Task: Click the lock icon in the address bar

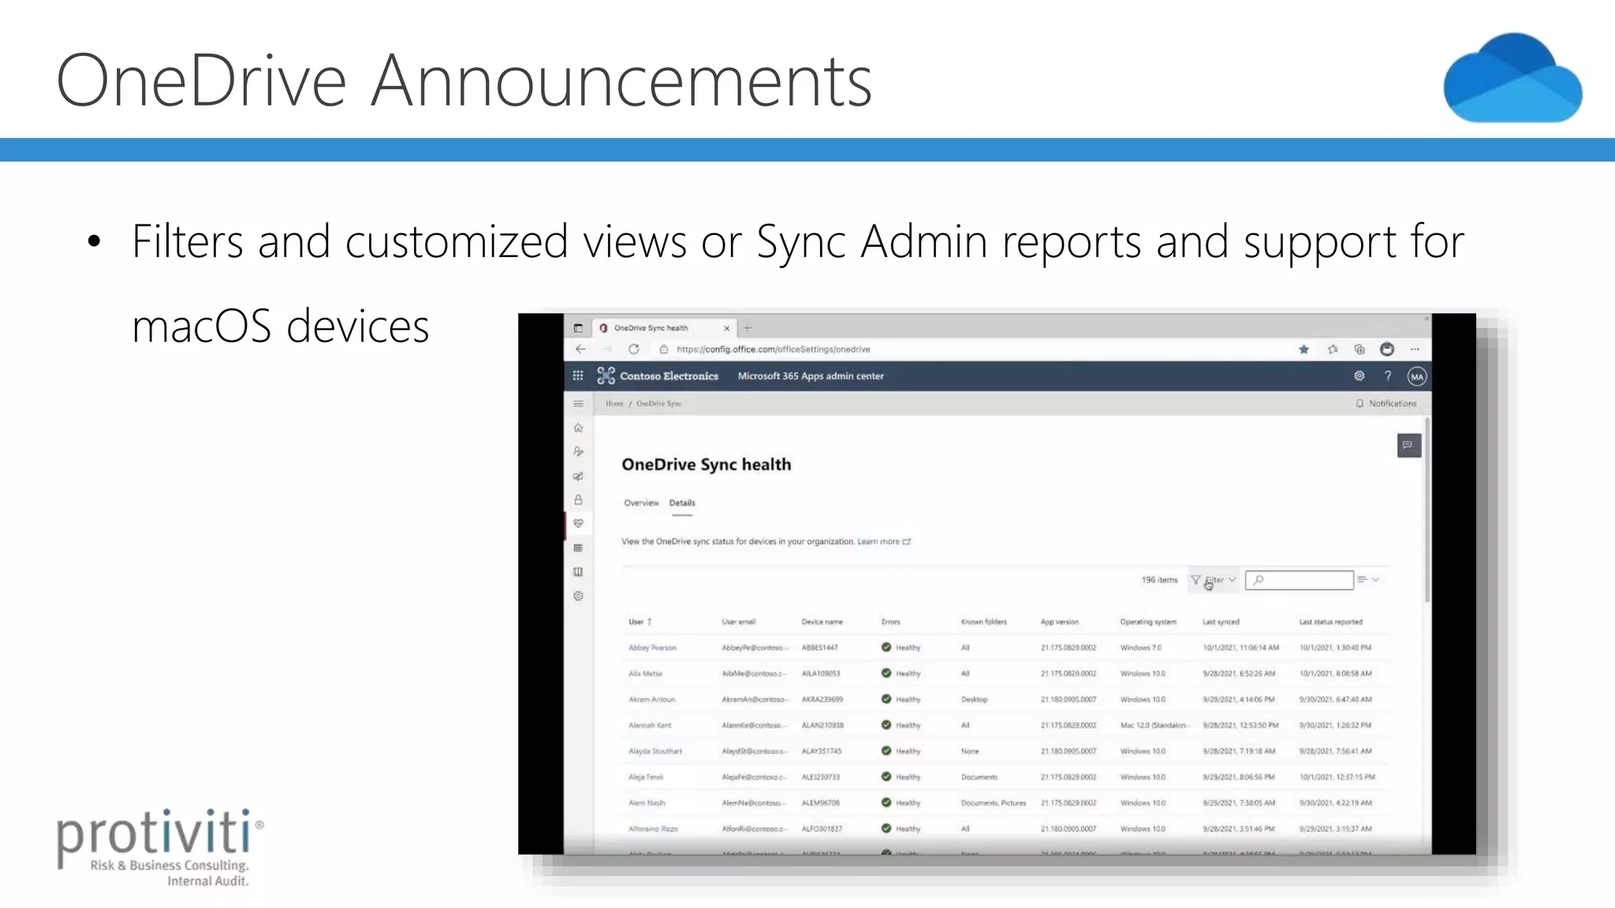Action: click(x=664, y=349)
